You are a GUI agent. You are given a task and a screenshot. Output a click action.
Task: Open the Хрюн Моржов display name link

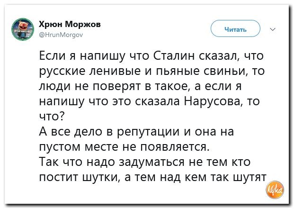click(70, 24)
